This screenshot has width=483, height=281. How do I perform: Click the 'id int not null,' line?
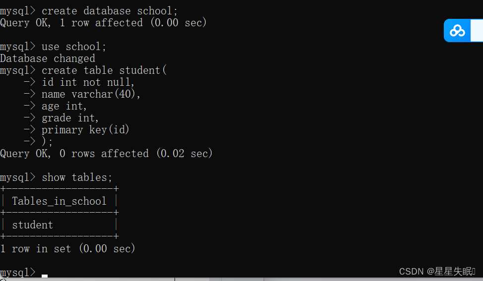[88, 82]
